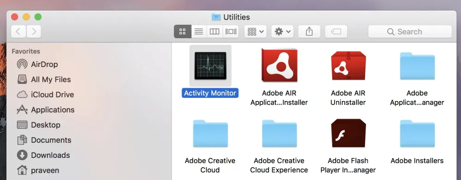
Task: Go to Applications in the sidebar
Action: pyautogui.click(x=46, y=110)
